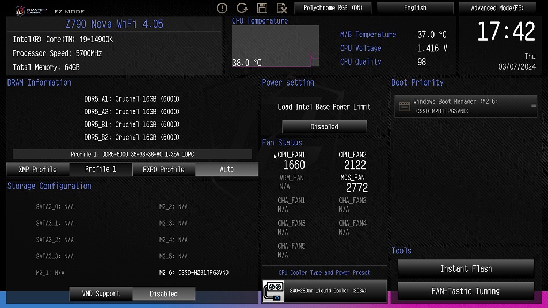Open the 240-280mm Liquid Cooler preset selector
This screenshot has width=548, height=308.
click(324, 291)
